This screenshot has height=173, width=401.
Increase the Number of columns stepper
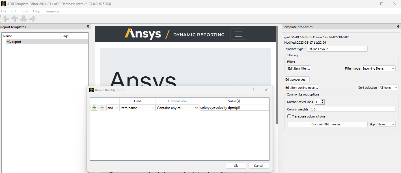[323, 101]
